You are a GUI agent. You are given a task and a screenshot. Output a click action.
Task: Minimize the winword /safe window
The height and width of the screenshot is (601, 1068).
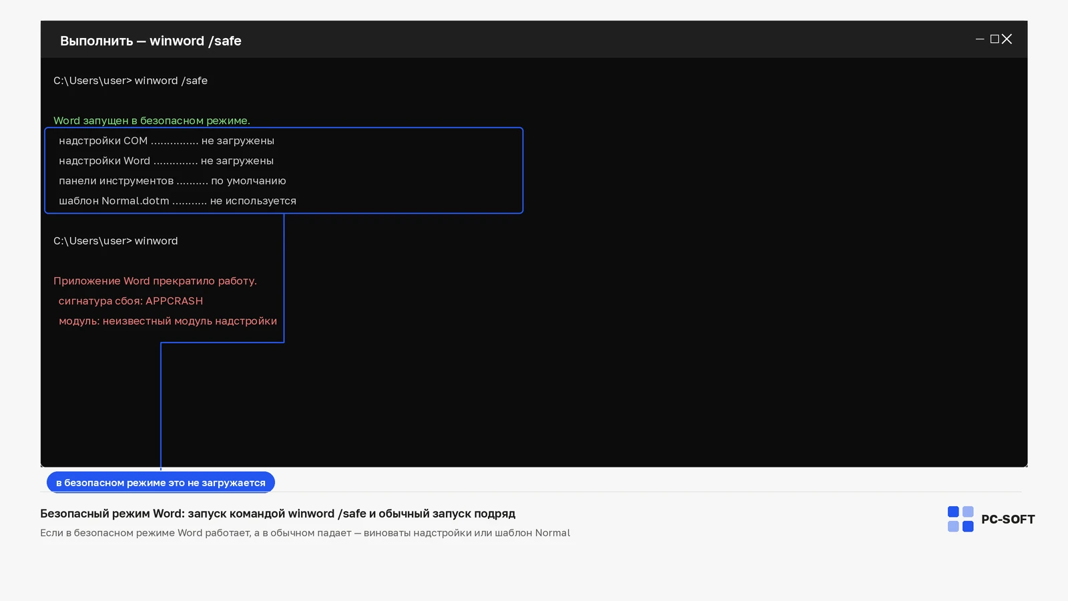(980, 39)
